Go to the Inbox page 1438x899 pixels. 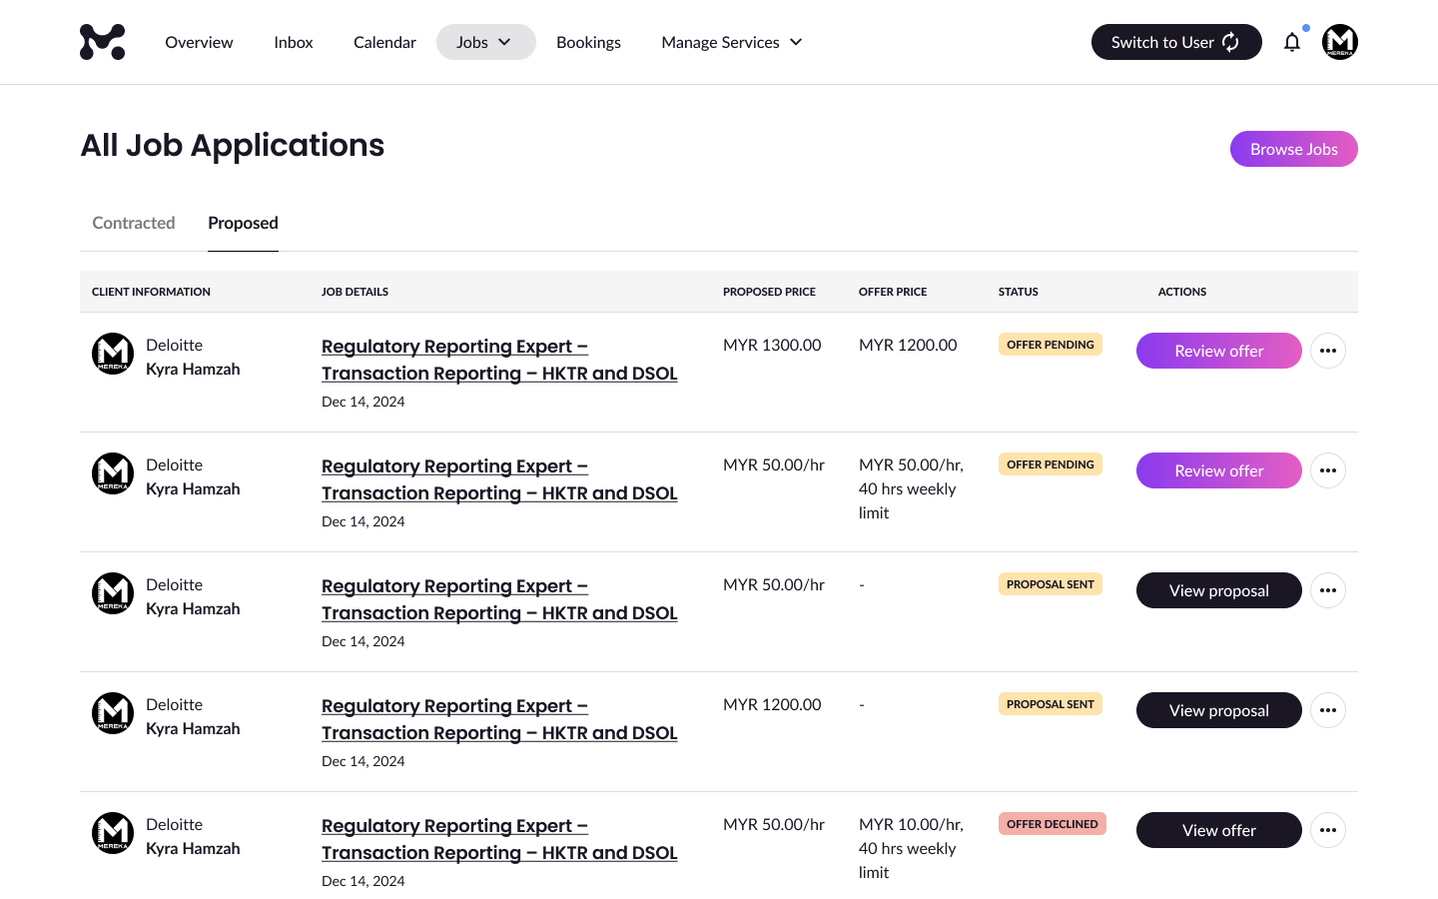(x=294, y=42)
